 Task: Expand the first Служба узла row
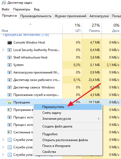coord(3,140)
